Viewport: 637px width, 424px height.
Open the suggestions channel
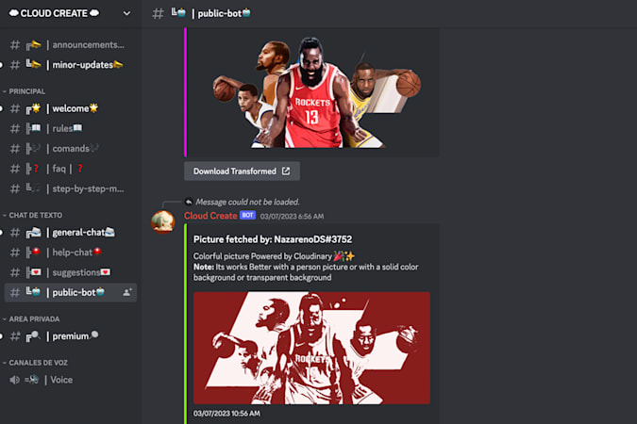70,272
